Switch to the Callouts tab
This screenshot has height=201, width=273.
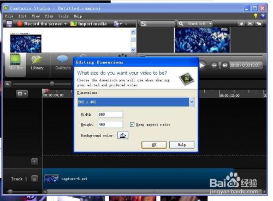coord(63,63)
